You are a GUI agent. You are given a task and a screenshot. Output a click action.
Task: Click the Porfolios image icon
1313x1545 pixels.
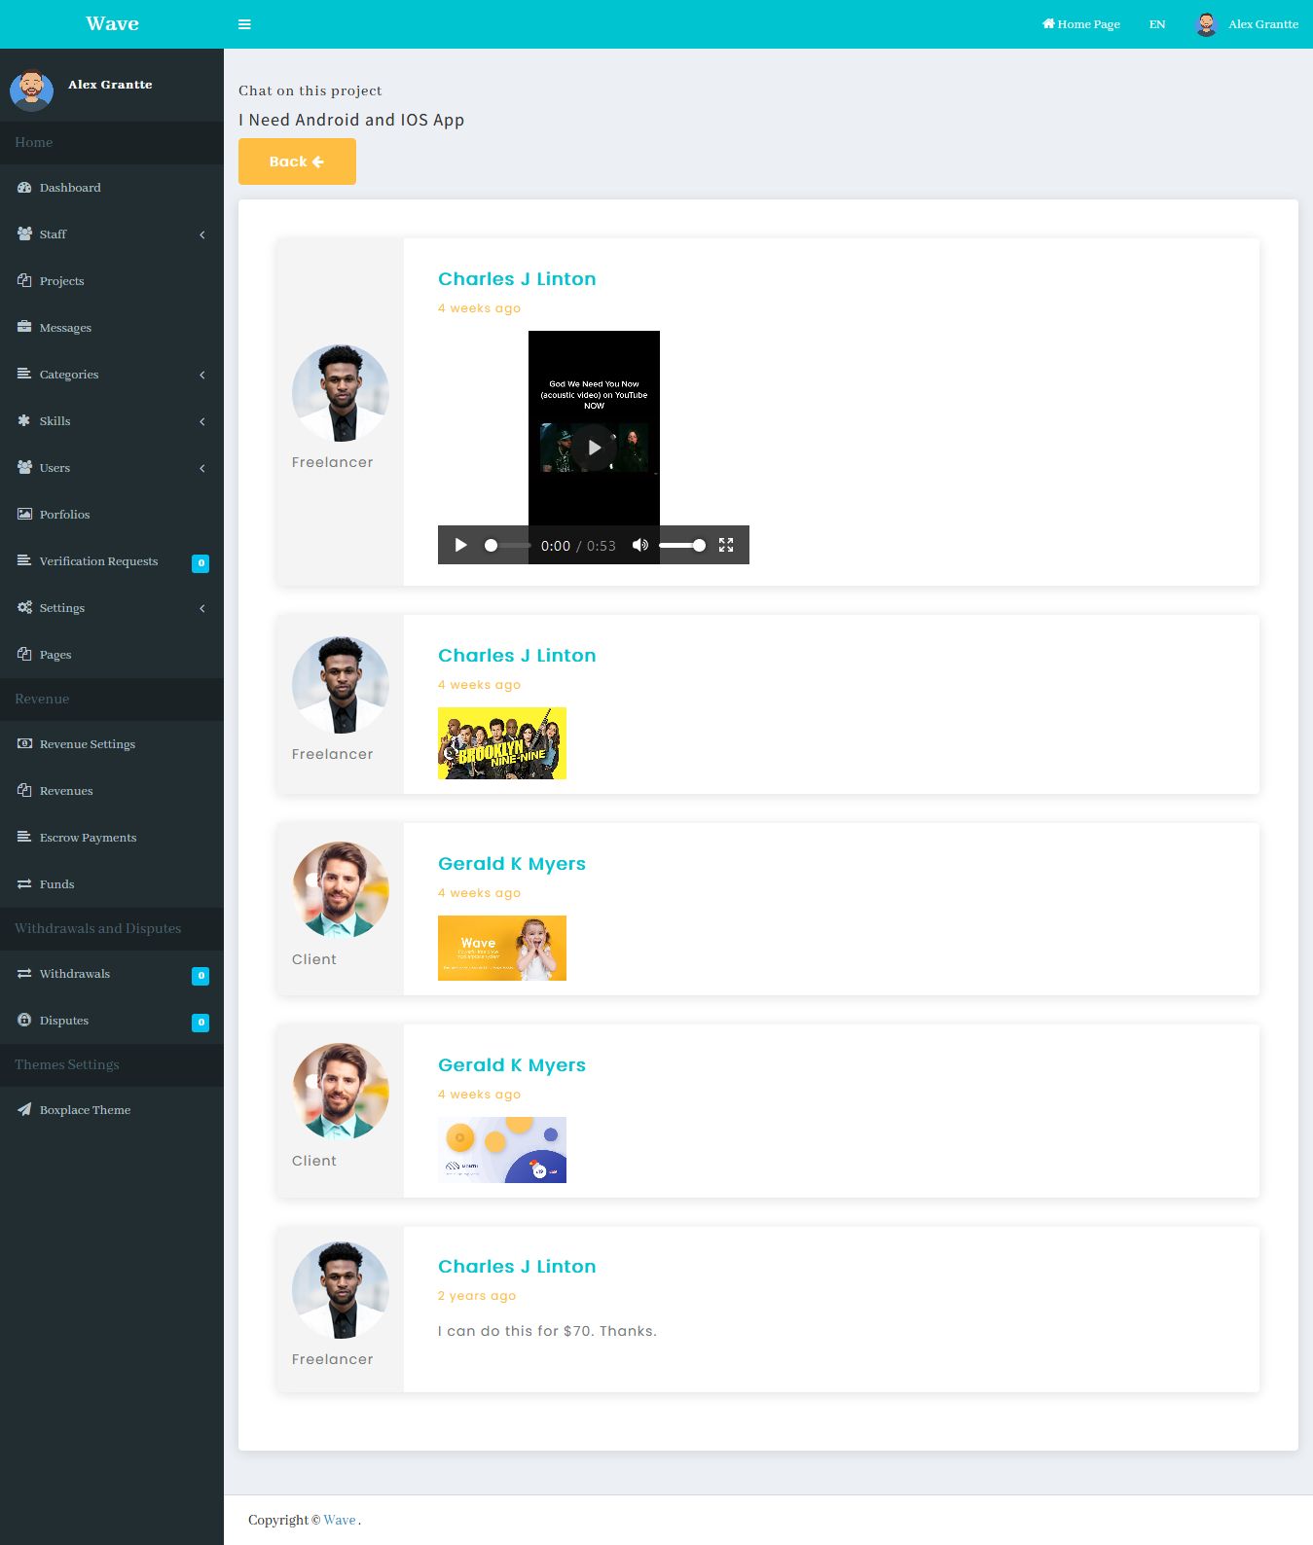(x=24, y=515)
